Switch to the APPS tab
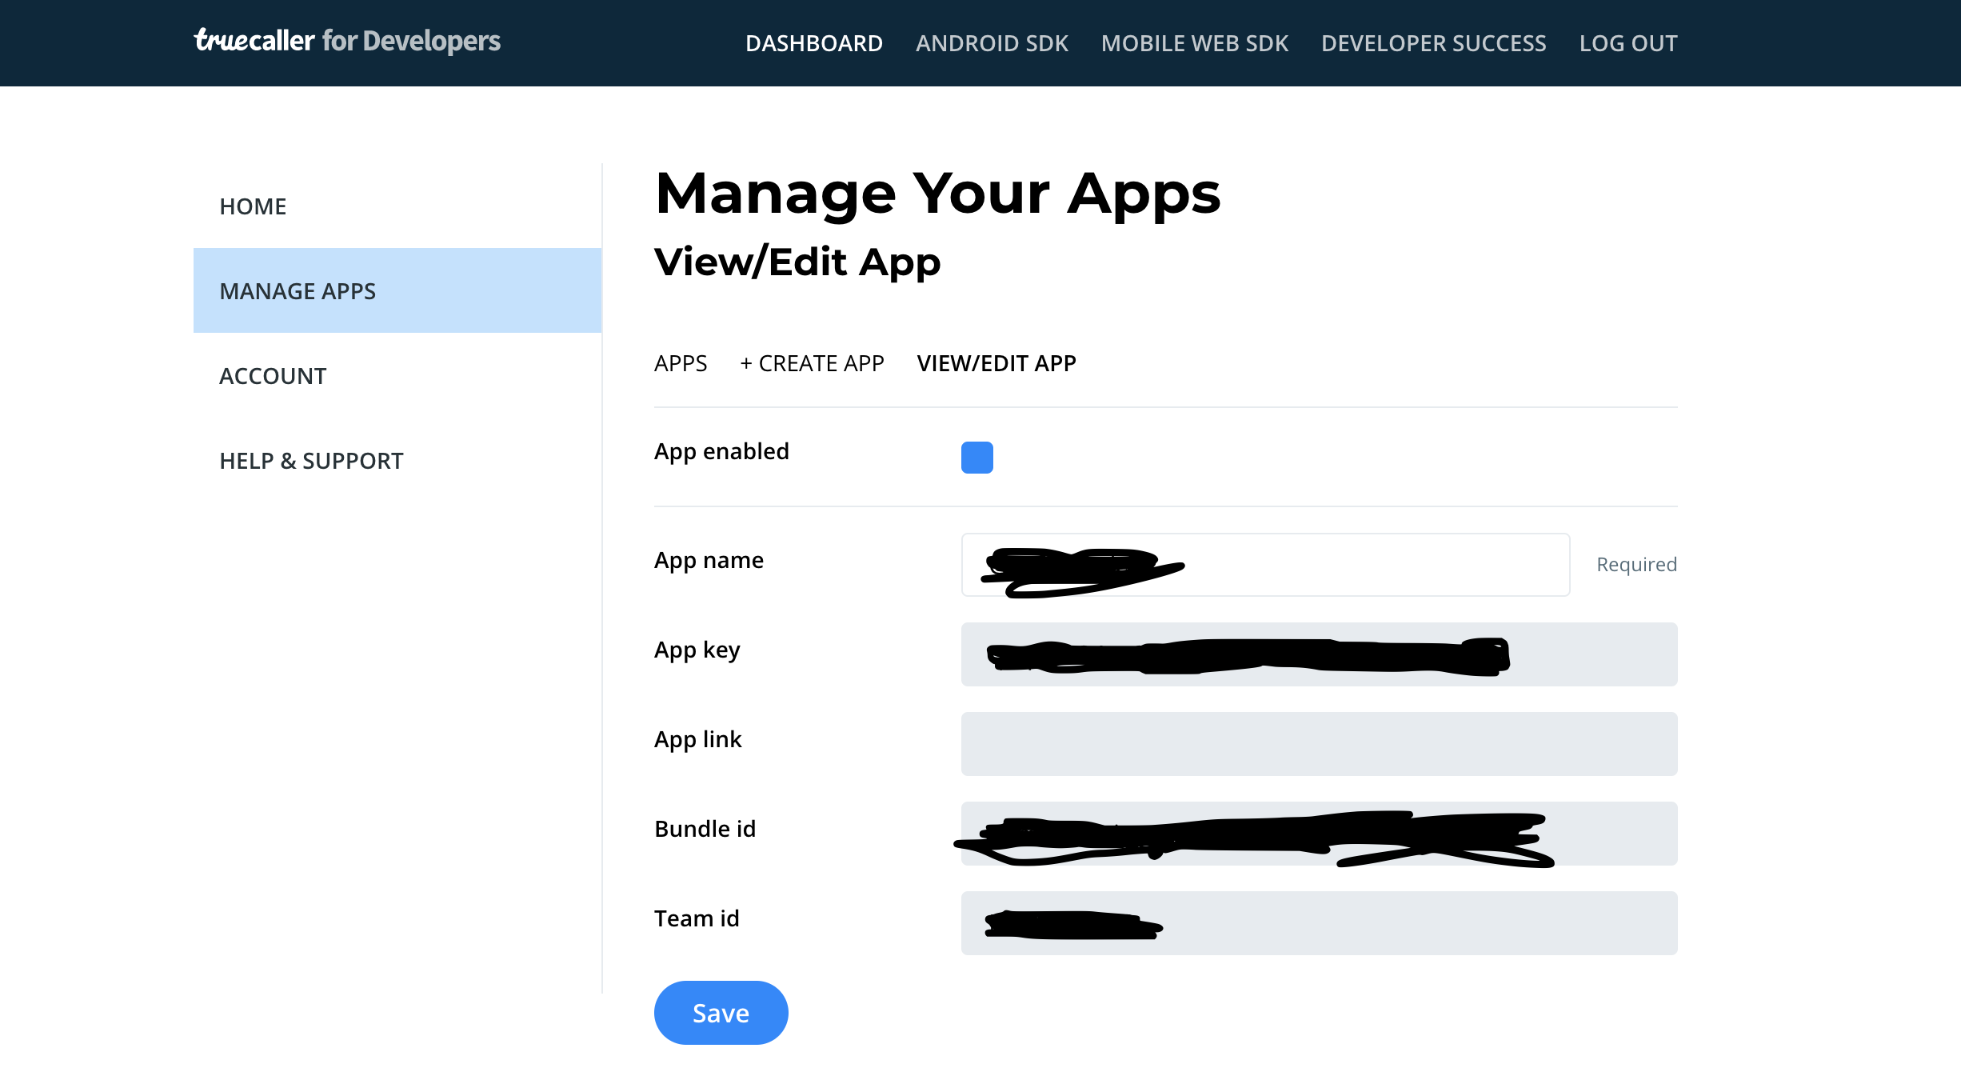 click(681, 363)
